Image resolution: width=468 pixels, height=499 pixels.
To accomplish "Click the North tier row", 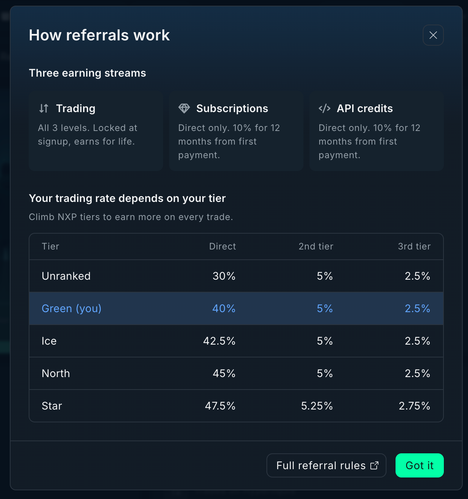I will [x=236, y=373].
